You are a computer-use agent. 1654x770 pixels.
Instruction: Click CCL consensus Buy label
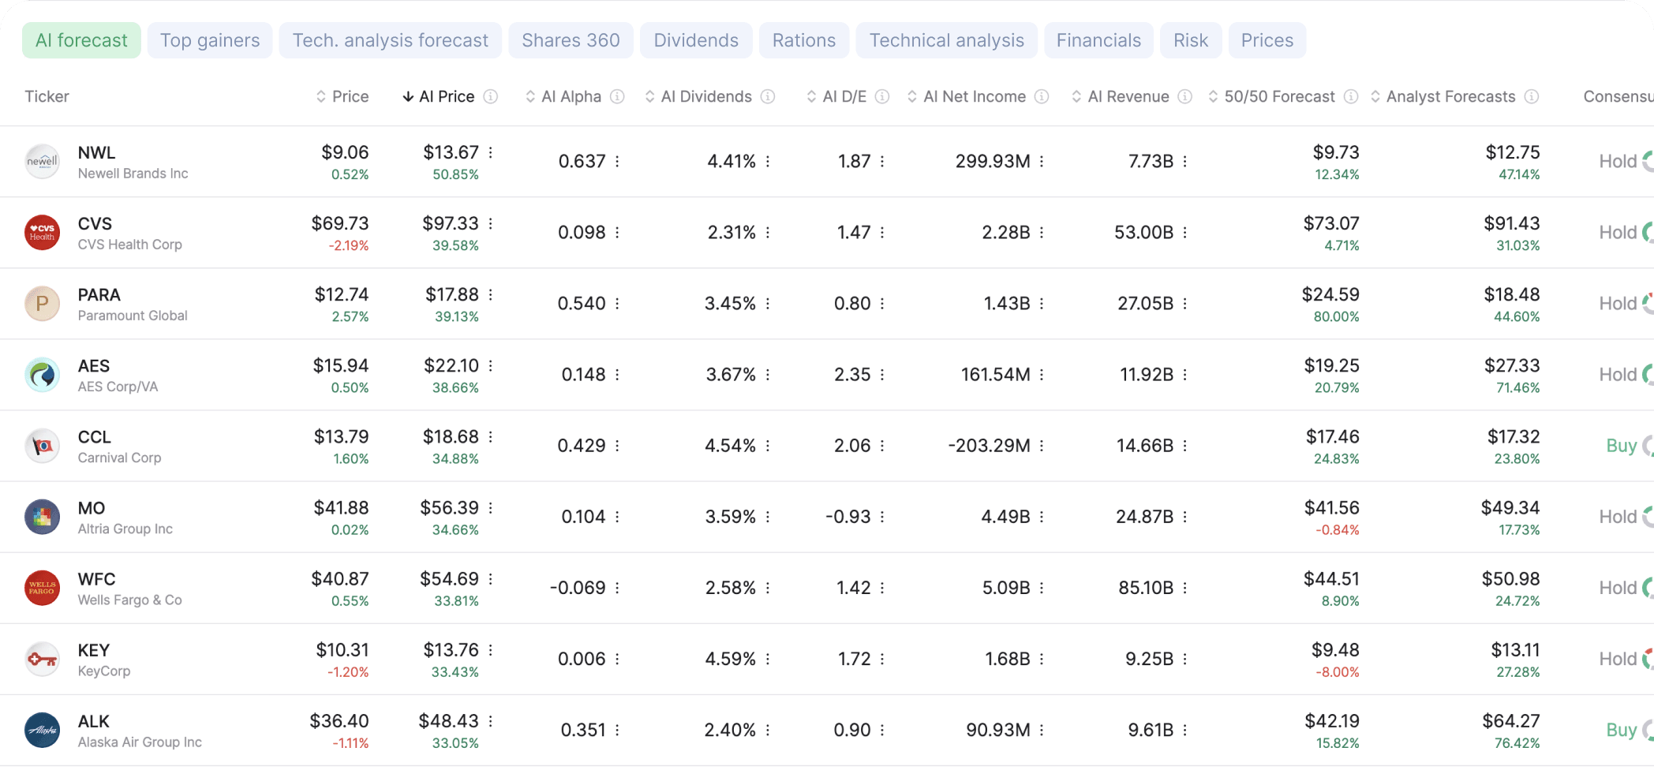(x=1622, y=446)
